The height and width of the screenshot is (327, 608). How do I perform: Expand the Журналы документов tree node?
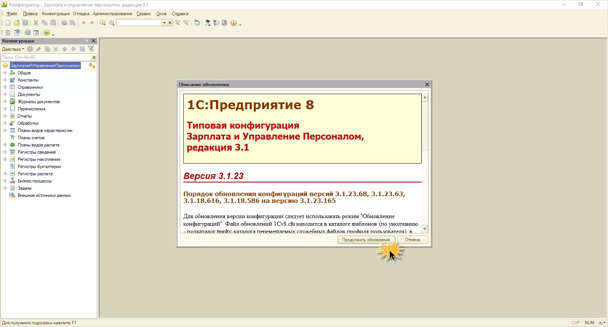(5, 102)
